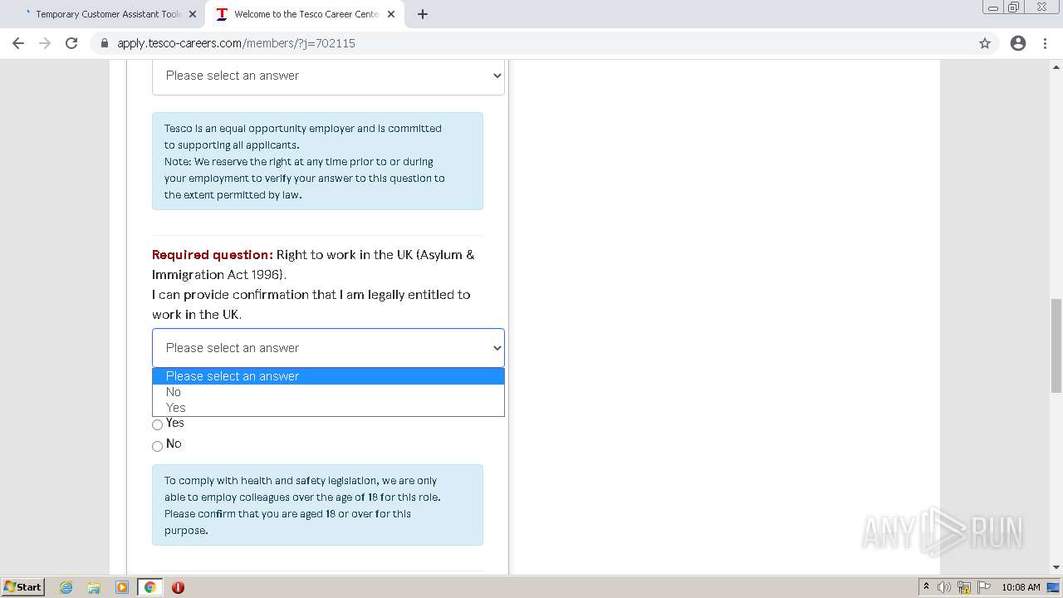Launch Internet Explorer from the taskbar
The height and width of the screenshot is (598, 1063).
click(66, 587)
